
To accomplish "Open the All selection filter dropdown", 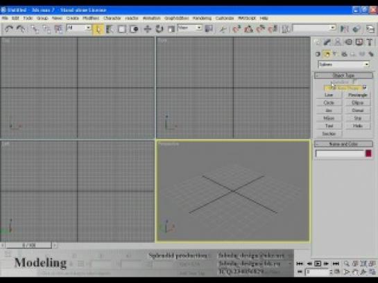I will [x=78, y=28].
